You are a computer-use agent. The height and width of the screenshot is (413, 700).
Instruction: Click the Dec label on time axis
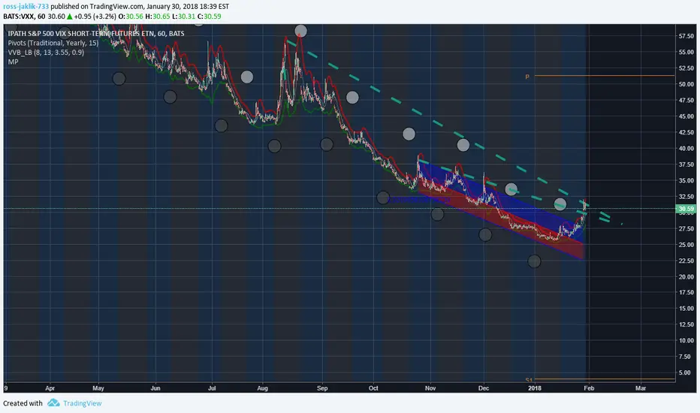[x=484, y=388]
